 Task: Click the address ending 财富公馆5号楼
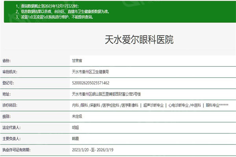(106, 94)
